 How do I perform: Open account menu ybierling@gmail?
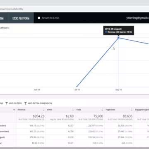[137, 18]
